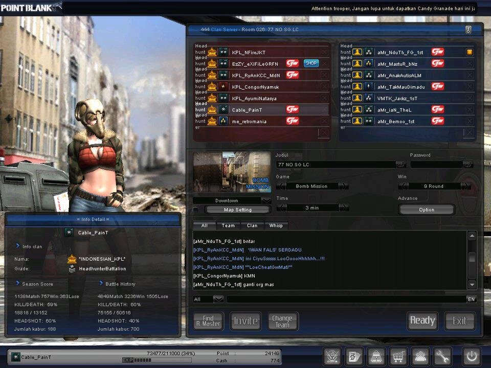
Task: Select next game mode after Bomb Mission
Action: coord(344,186)
